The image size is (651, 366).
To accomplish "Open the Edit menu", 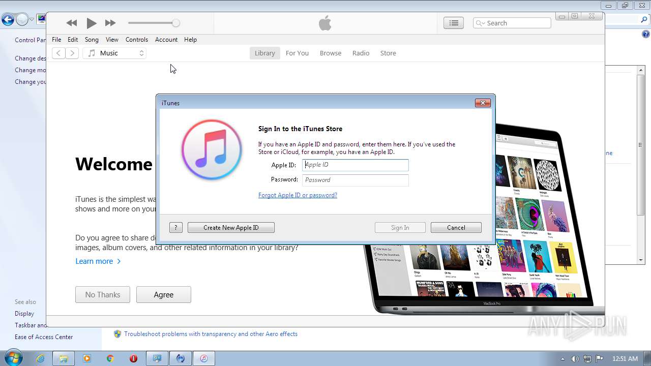I will 73,40.
